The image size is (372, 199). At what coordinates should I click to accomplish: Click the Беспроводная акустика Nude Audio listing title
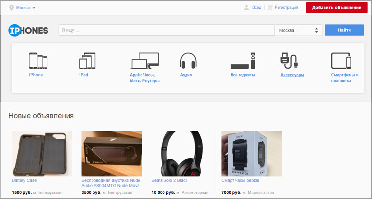111,183
